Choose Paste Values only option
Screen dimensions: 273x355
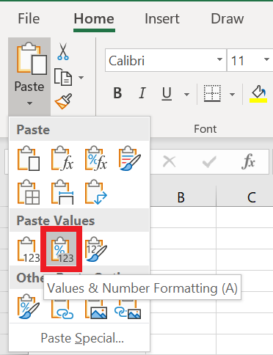point(29,249)
